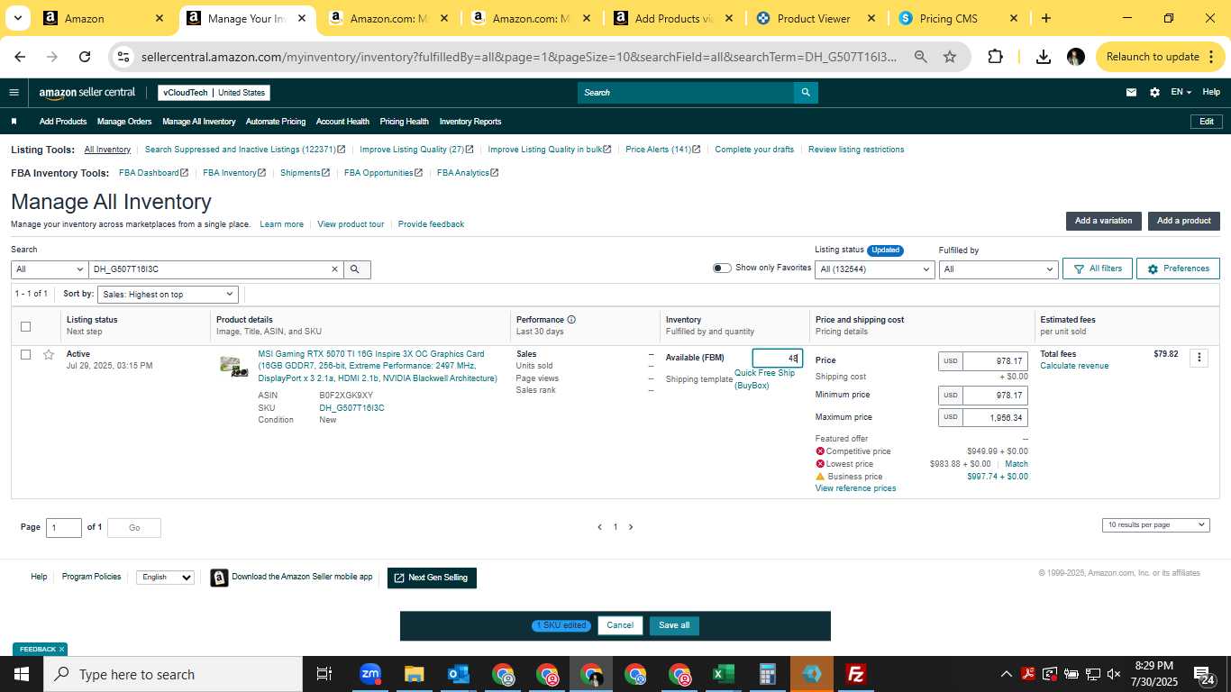Click the bookmark flag icon in navigation bar
1231x692 pixels.
point(14,122)
